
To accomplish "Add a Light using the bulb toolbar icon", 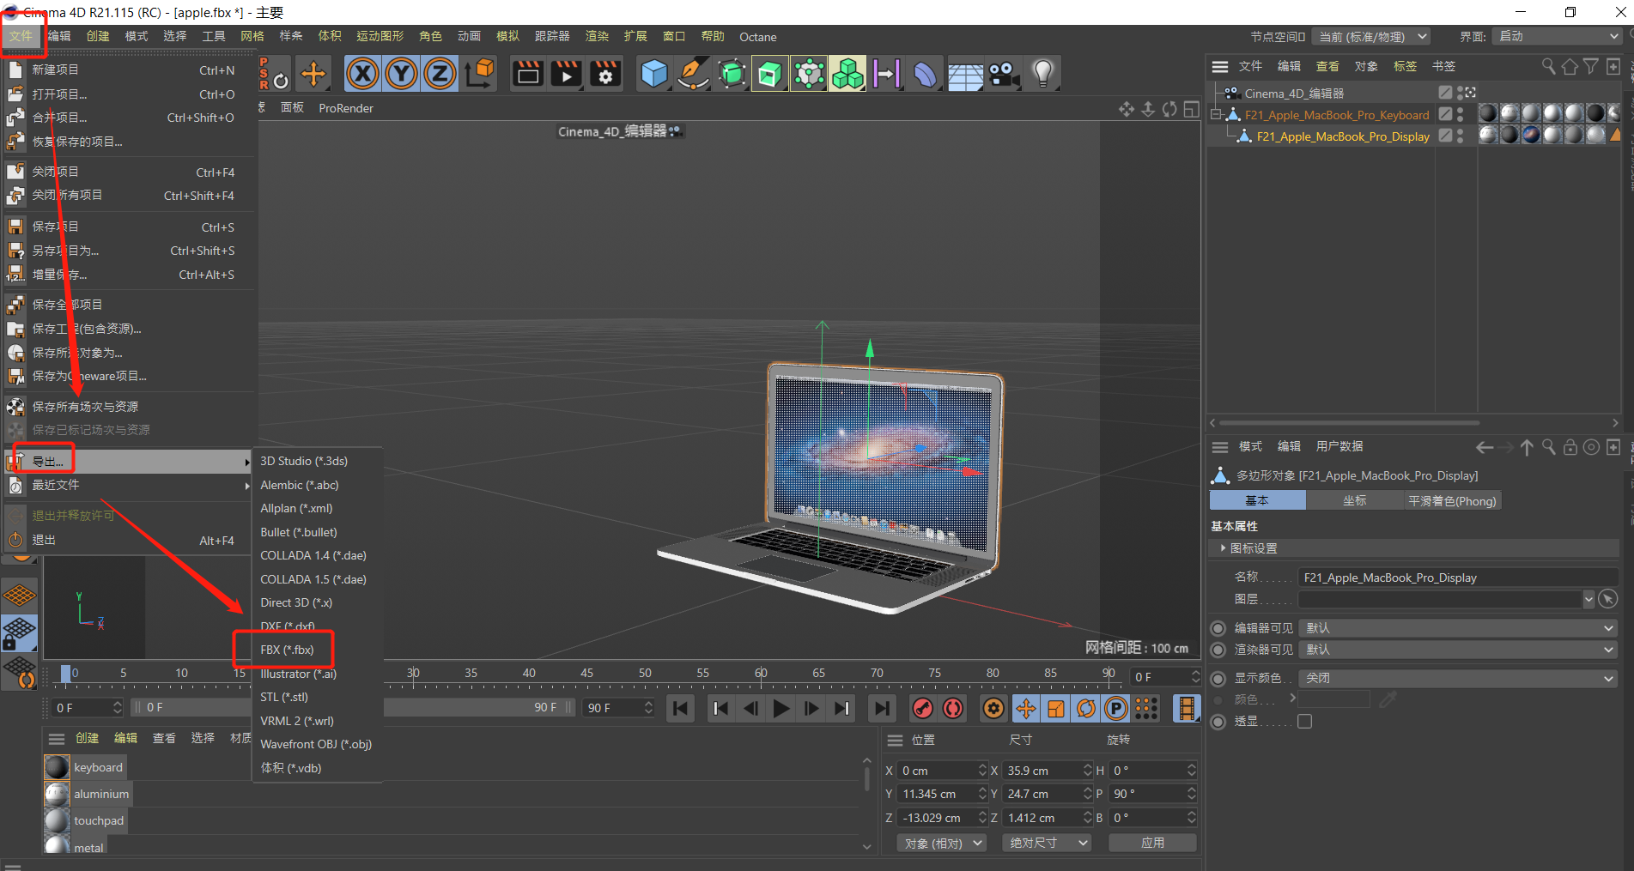I will point(1042,74).
